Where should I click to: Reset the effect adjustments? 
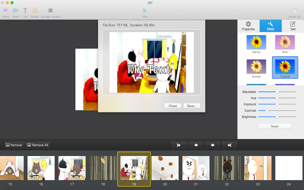(274, 126)
